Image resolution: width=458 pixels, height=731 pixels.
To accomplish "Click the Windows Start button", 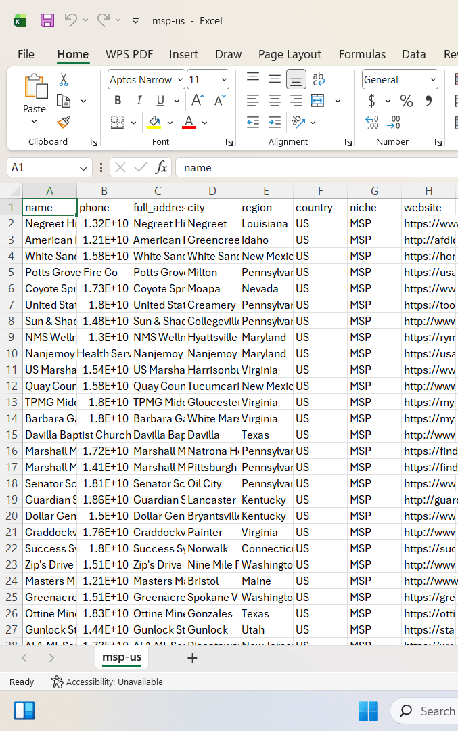I will click(368, 711).
